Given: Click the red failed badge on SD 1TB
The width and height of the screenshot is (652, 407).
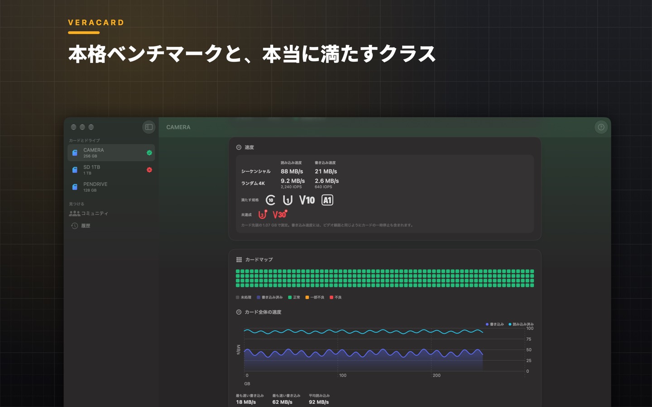Looking at the screenshot, I should [149, 170].
